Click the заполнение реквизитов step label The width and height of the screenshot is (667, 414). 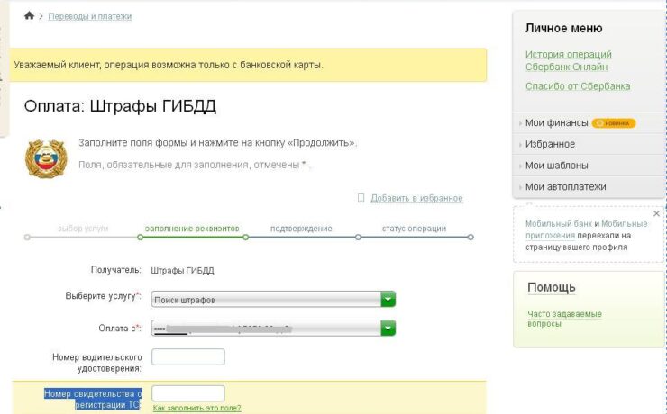point(192,229)
